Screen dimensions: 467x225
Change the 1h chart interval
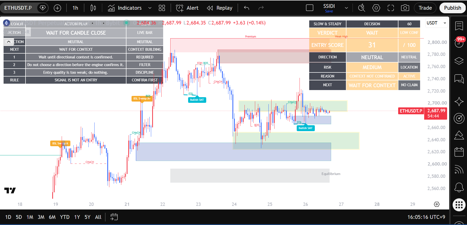click(75, 8)
